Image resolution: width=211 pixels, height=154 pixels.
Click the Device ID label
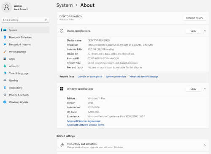72,54
